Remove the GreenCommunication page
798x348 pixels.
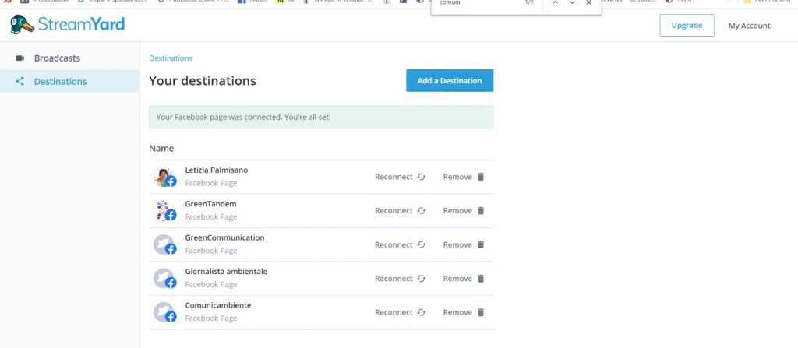point(464,244)
